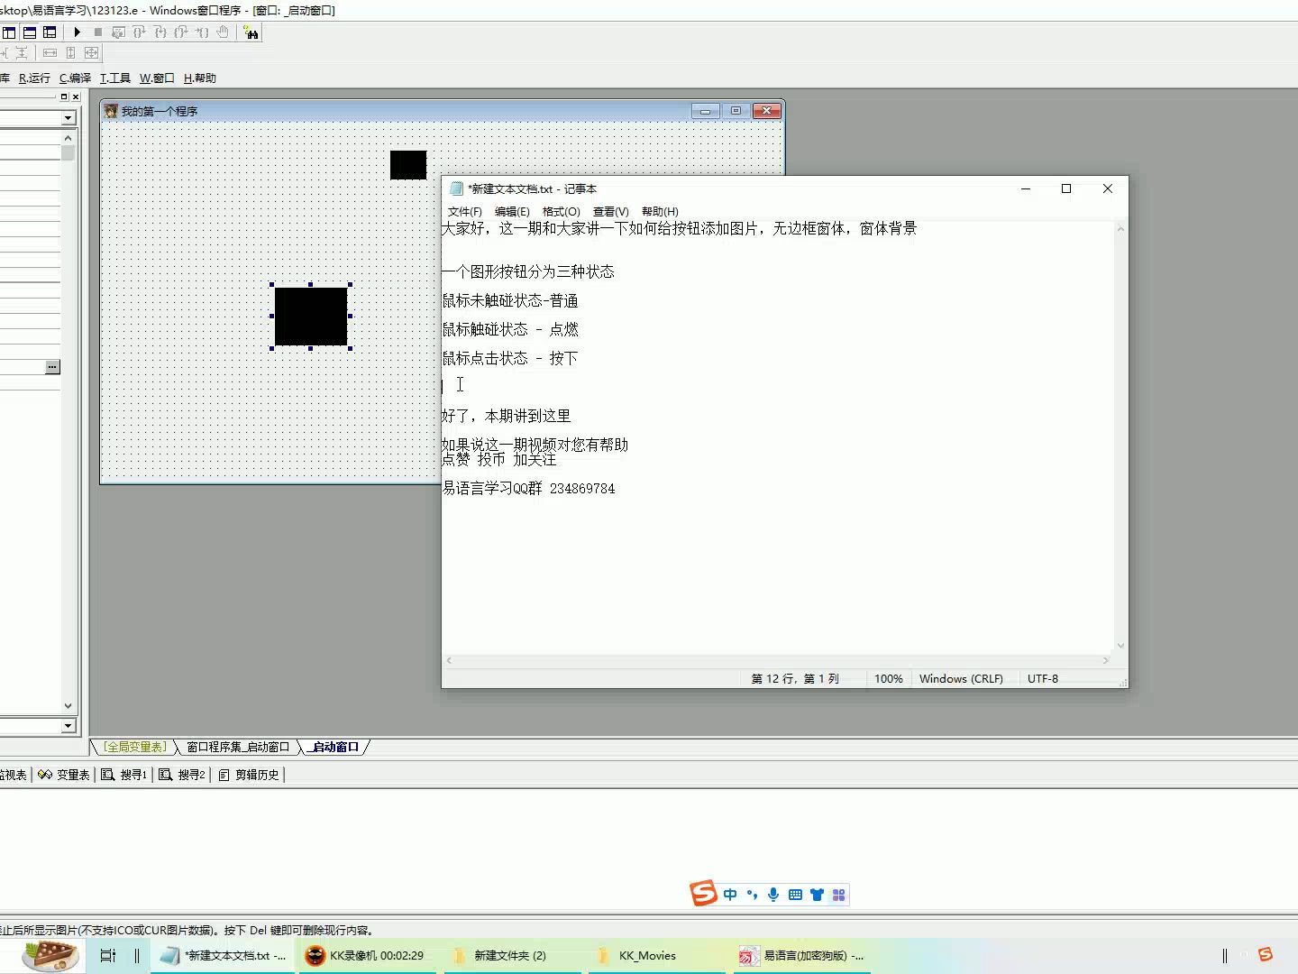Click the step into debug icon
1298x974 pixels.
click(160, 32)
